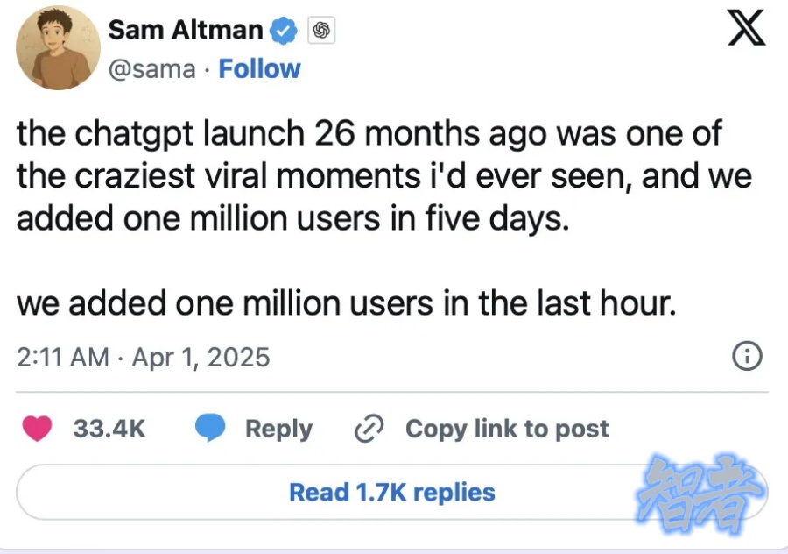Image resolution: width=788 pixels, height=554 pixels.
Task: Open Read 1.7K replies
Action: pyautogui.click(x=391, y=492)
